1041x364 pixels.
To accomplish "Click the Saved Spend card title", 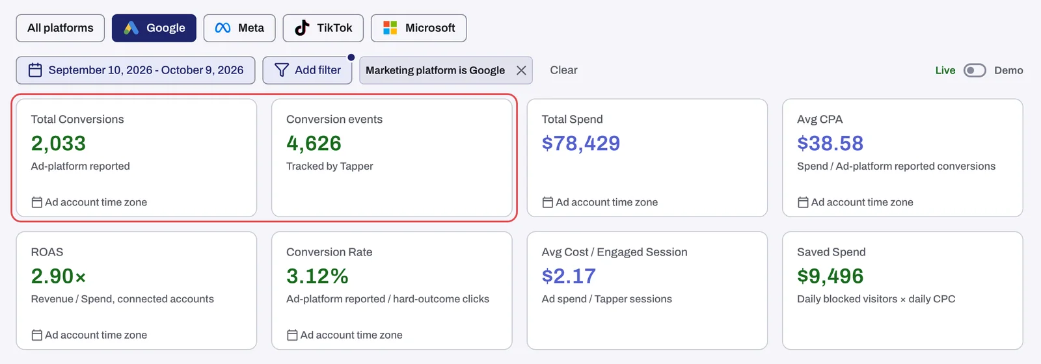I will coord(831,252).
